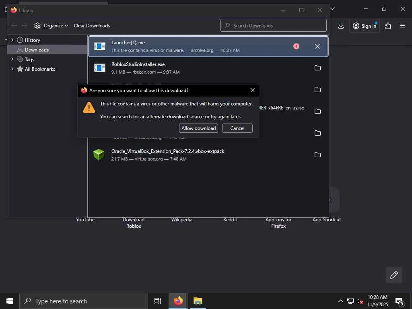
Task: Expand the History tree node
Action: (x=12, y=40)
